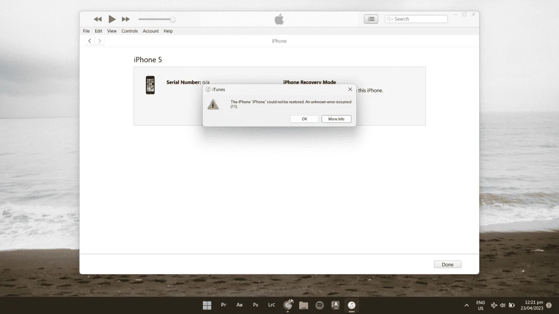
Task: Click the rewind previous track button
Action: point(98,19)
